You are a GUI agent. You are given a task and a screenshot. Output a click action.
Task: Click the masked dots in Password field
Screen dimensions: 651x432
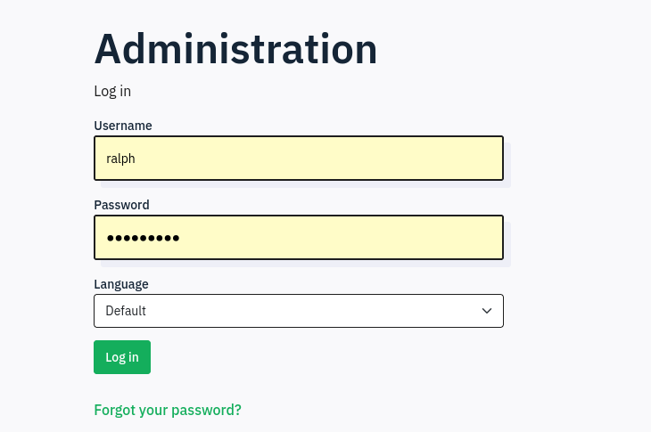click(x=143, y=238)
